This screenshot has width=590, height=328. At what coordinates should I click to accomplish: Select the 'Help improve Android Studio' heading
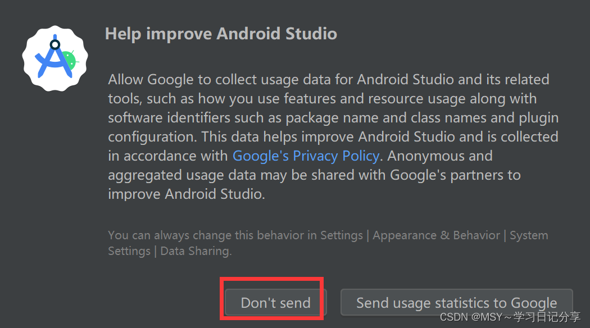pos(221,34)
